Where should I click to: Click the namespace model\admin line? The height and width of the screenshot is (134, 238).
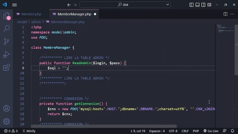pos(54,32)
